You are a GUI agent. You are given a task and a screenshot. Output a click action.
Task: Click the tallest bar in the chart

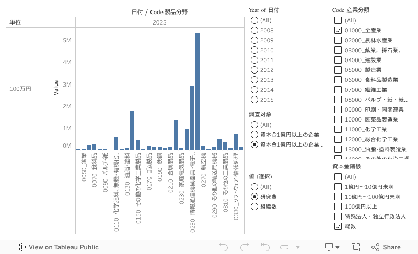(x=198, y=91)
